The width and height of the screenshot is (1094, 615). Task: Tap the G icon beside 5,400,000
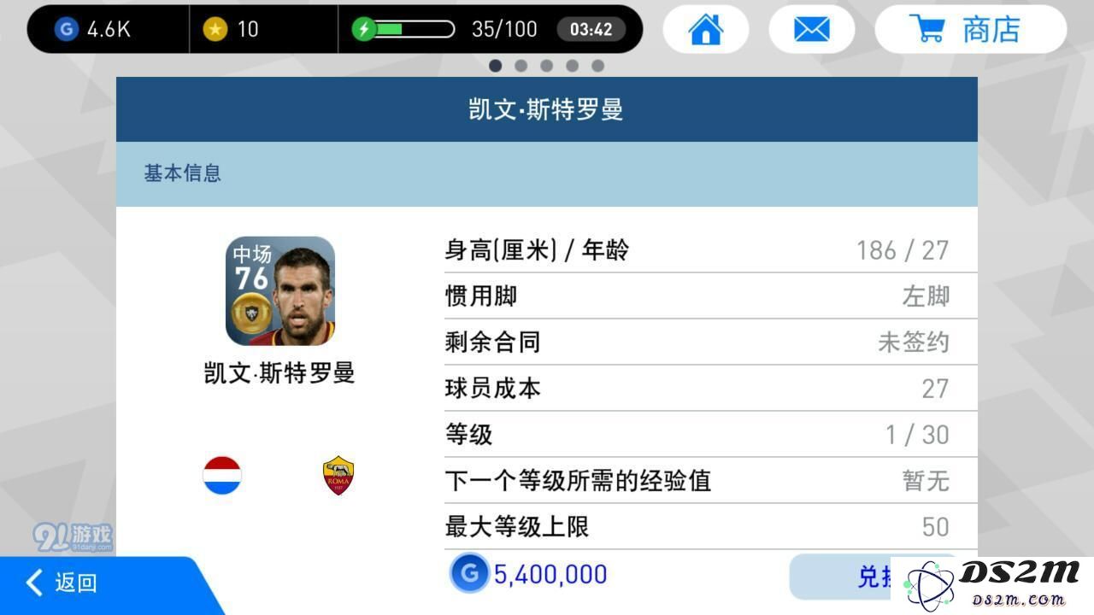tap(469, 574)
